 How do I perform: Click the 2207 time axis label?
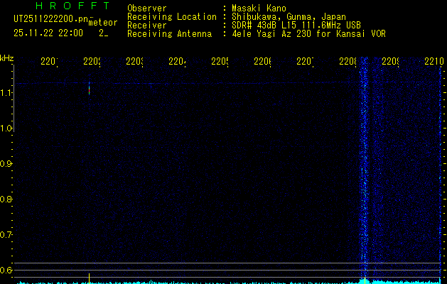coord(305,62)
